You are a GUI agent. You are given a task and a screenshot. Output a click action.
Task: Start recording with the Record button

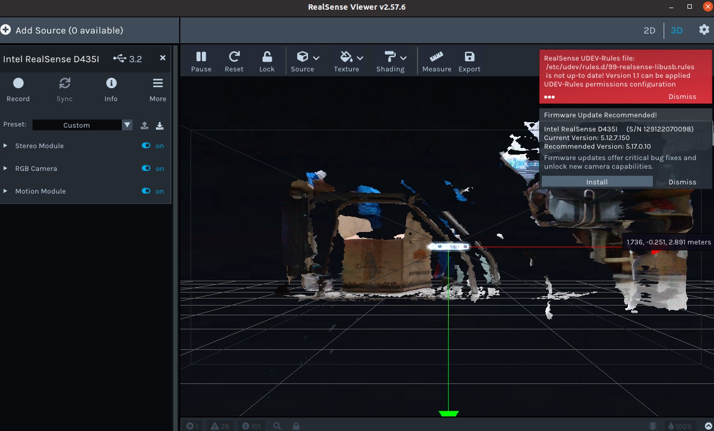point(18,89)
